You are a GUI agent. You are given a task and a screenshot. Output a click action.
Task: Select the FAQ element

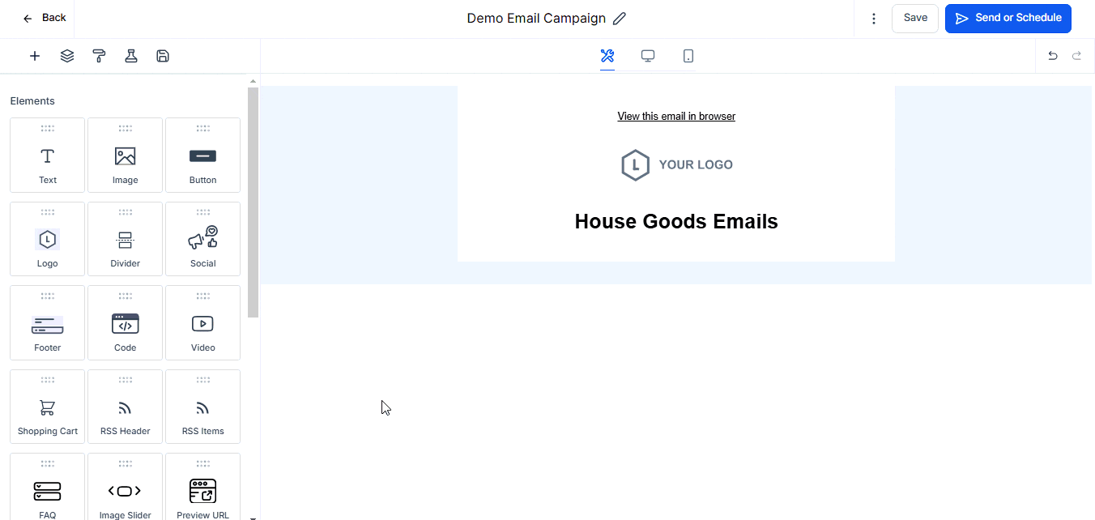[48, 487]
